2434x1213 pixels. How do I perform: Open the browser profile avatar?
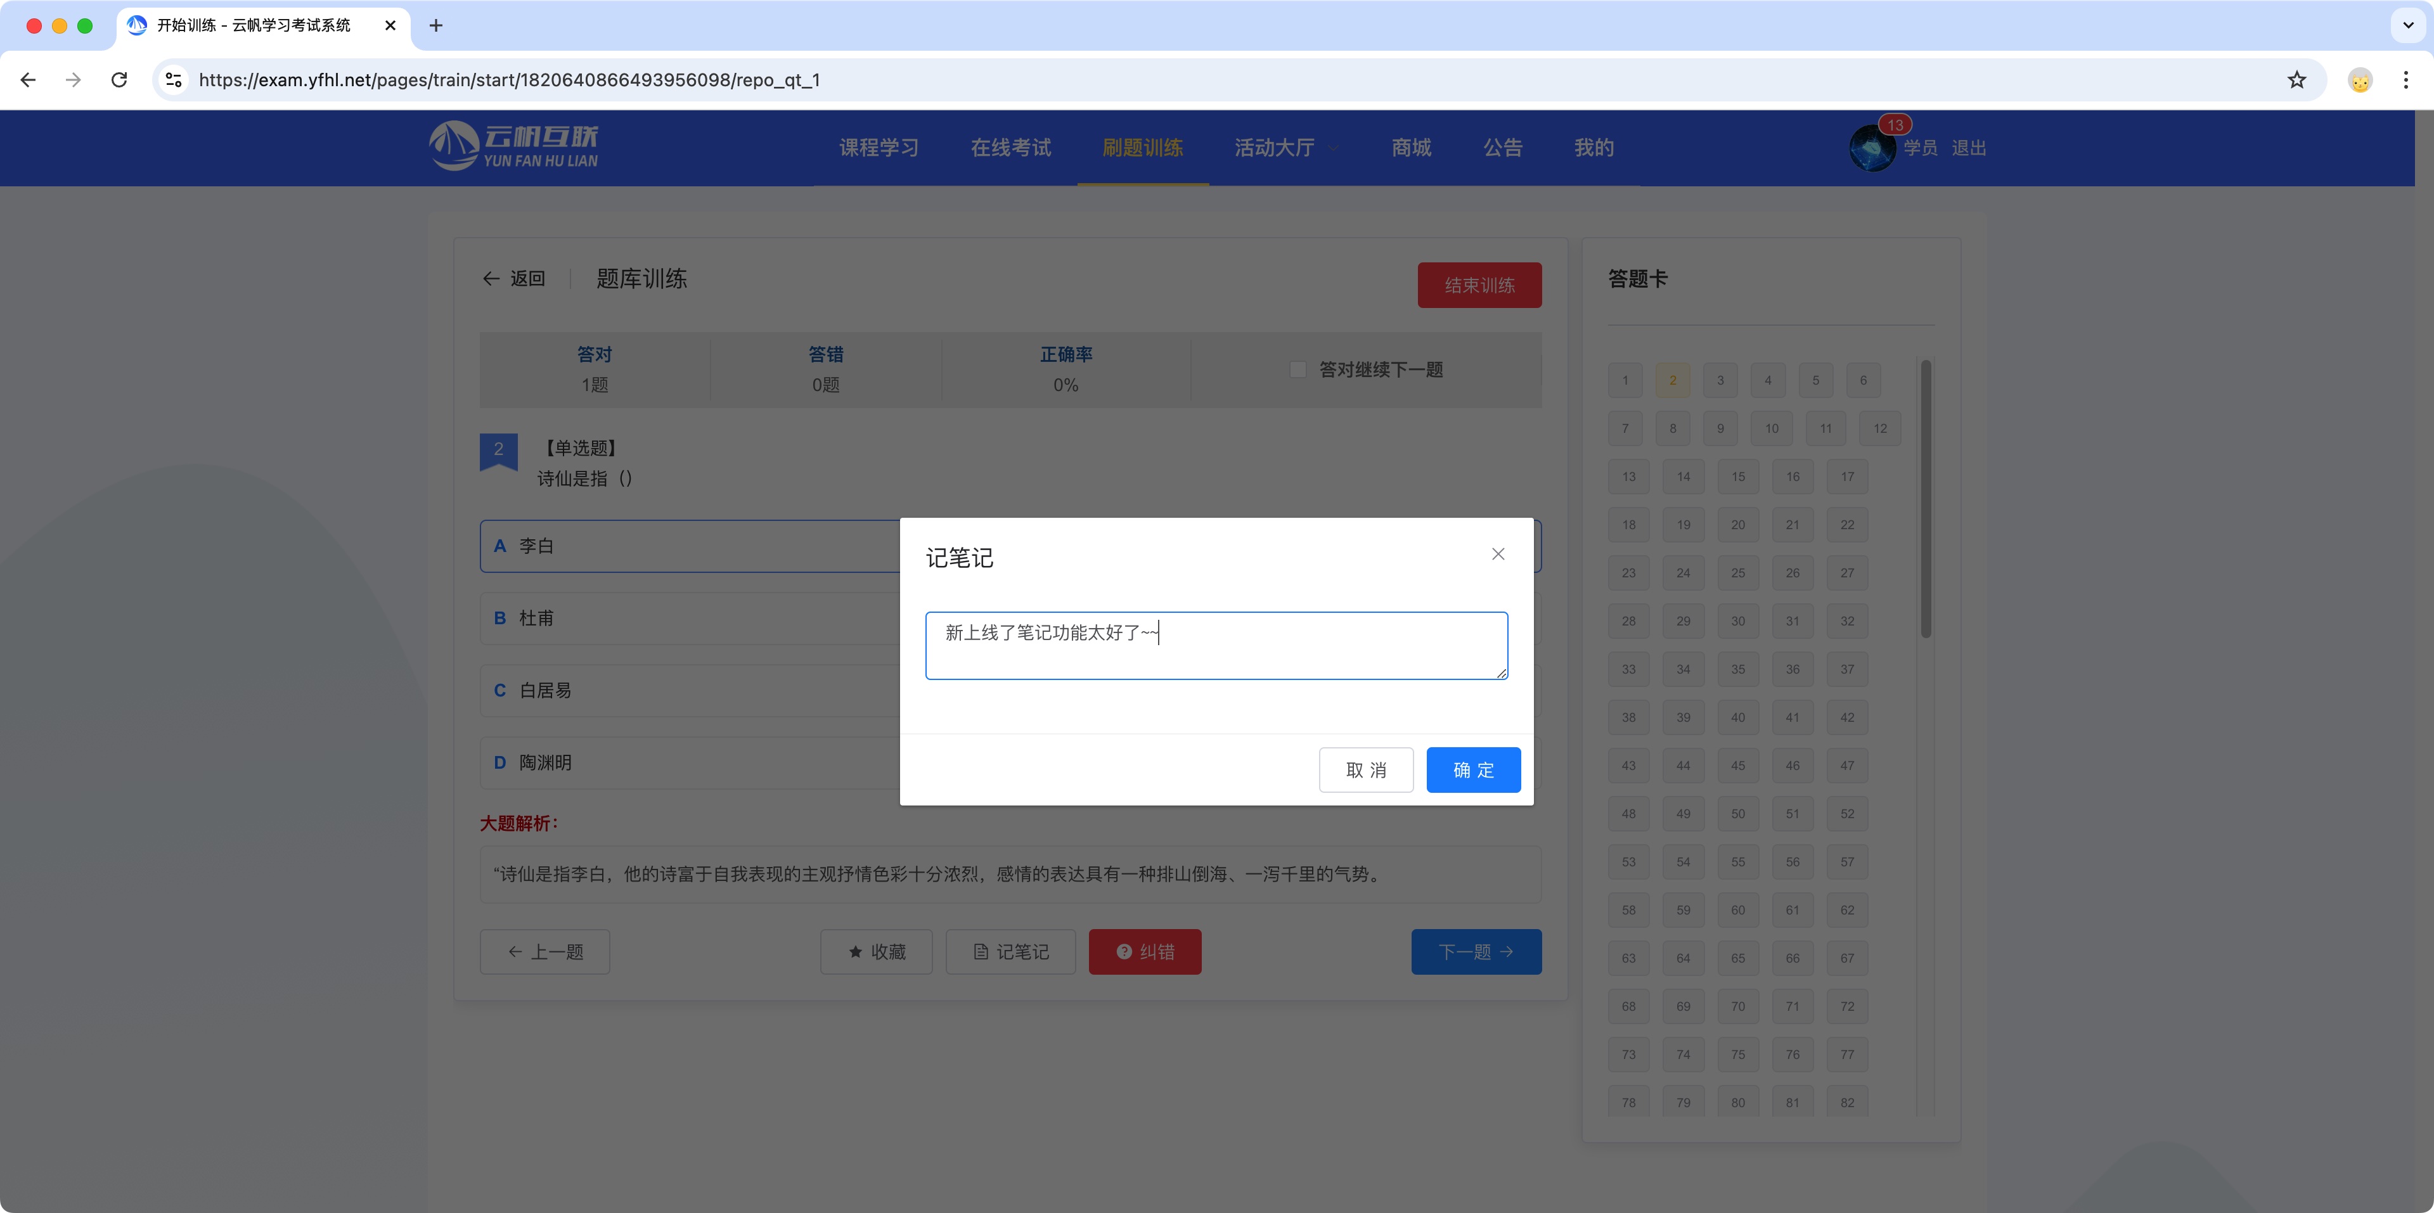[x=2359, y=80]
